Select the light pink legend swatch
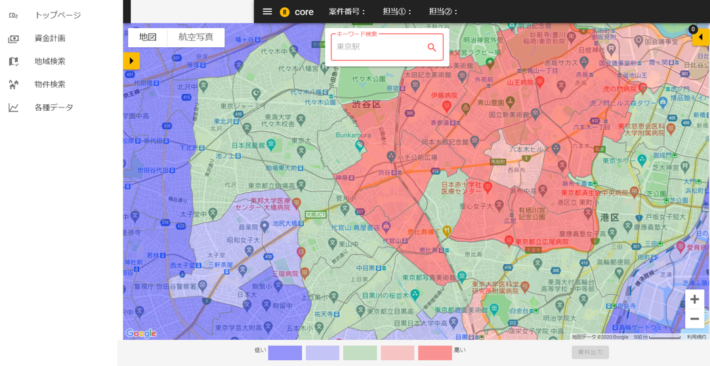Screen dimensions: 710x366 pos(398,353)
